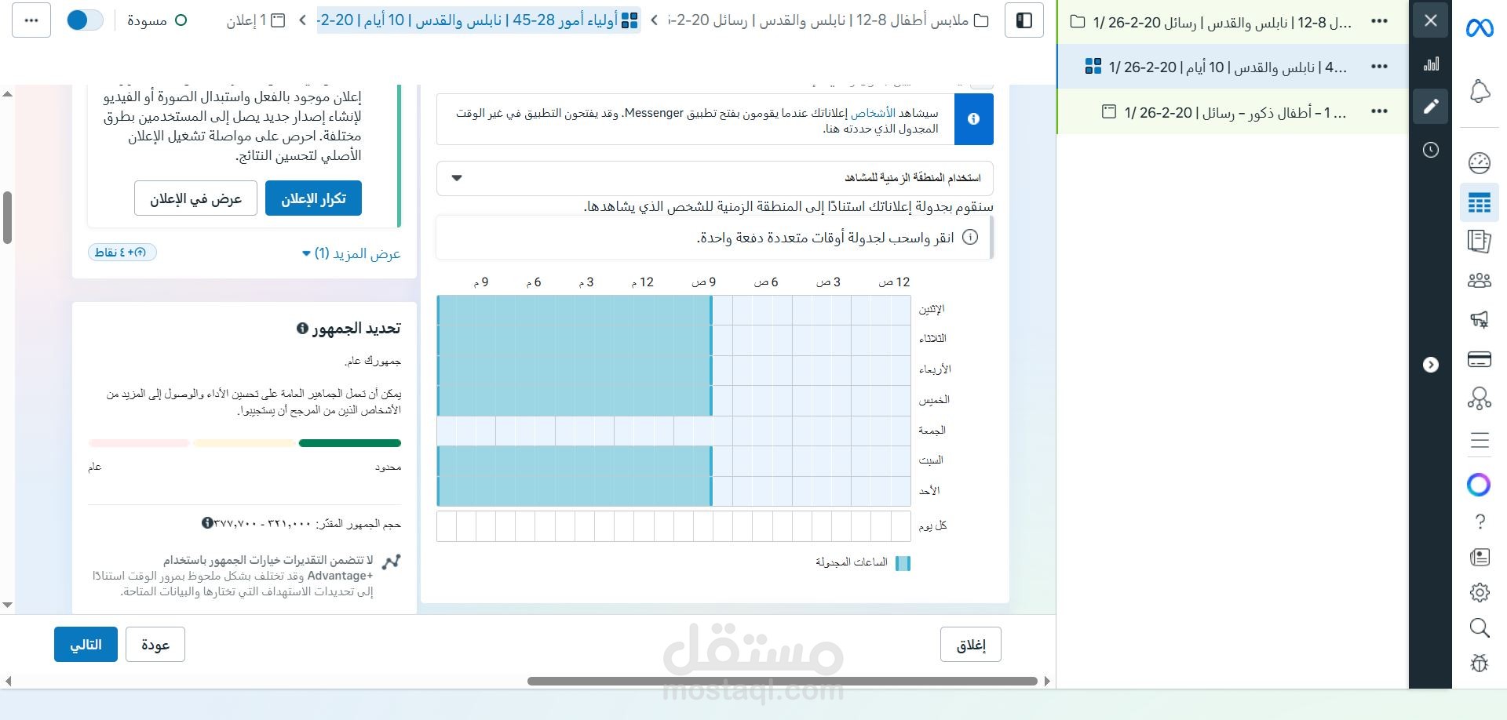Viewport: 1507px width, 720px height.
Task: Open the Meta AI assistant ring icon
Action: 1479,485
